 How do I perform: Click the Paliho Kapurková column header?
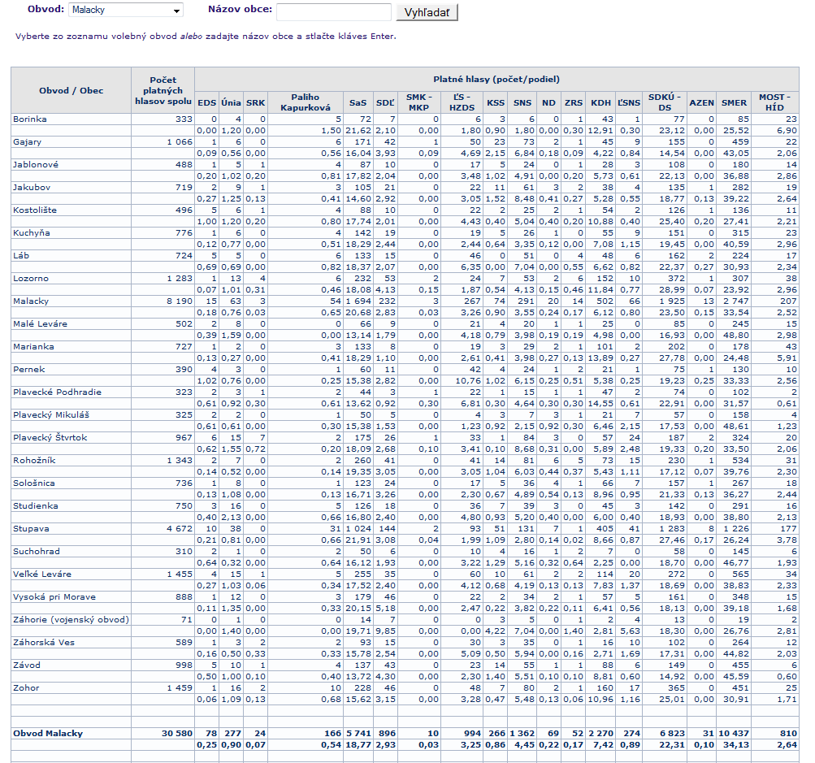point(305,102)
